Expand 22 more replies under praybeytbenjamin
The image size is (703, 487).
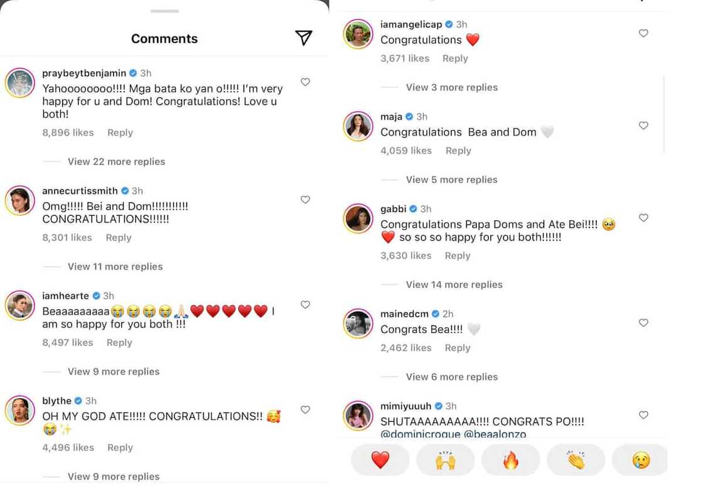point(116,161)
